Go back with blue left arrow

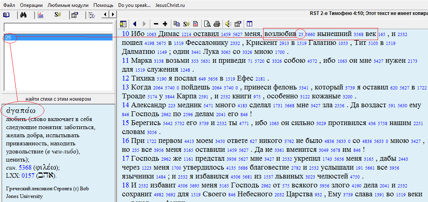point(134,24)
